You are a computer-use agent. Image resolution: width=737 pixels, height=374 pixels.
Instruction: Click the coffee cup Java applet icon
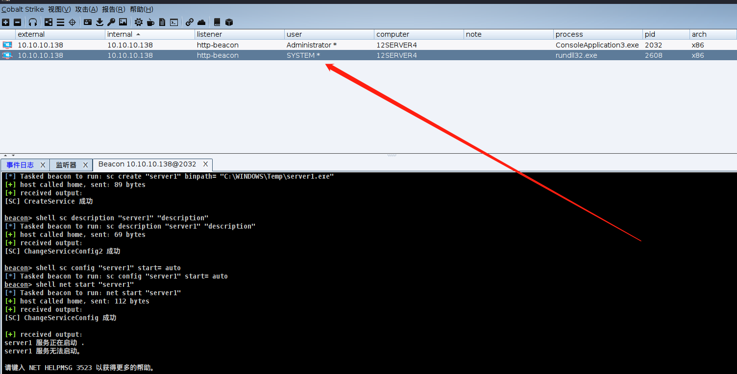coord(150,22)
